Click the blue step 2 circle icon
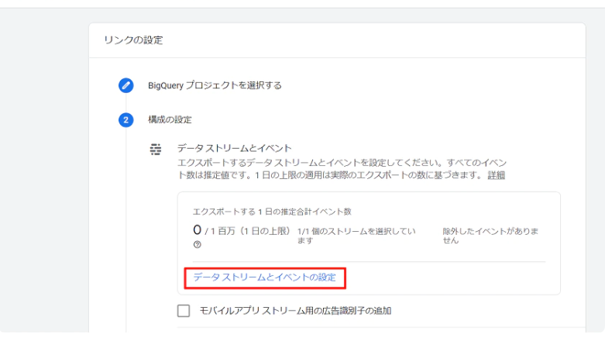 pyautogui.click(x=125, y=119)
